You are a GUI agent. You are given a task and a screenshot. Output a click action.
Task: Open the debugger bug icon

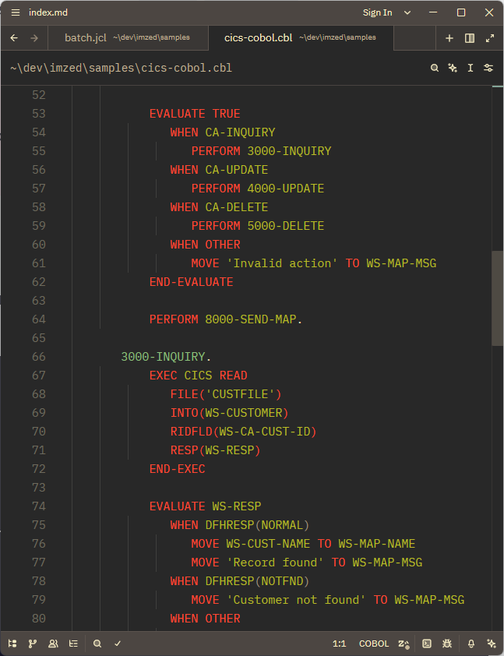(447, 644)
